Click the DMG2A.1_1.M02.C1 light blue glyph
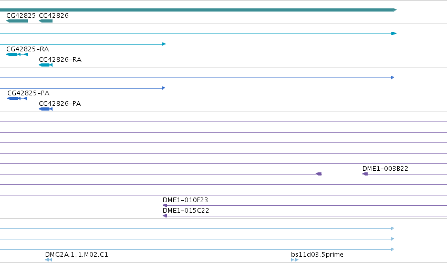447x263 pixels. pyautogui.click(x=48, y=260)
